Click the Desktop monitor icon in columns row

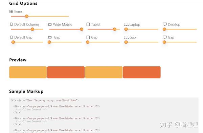click(165, 24)
